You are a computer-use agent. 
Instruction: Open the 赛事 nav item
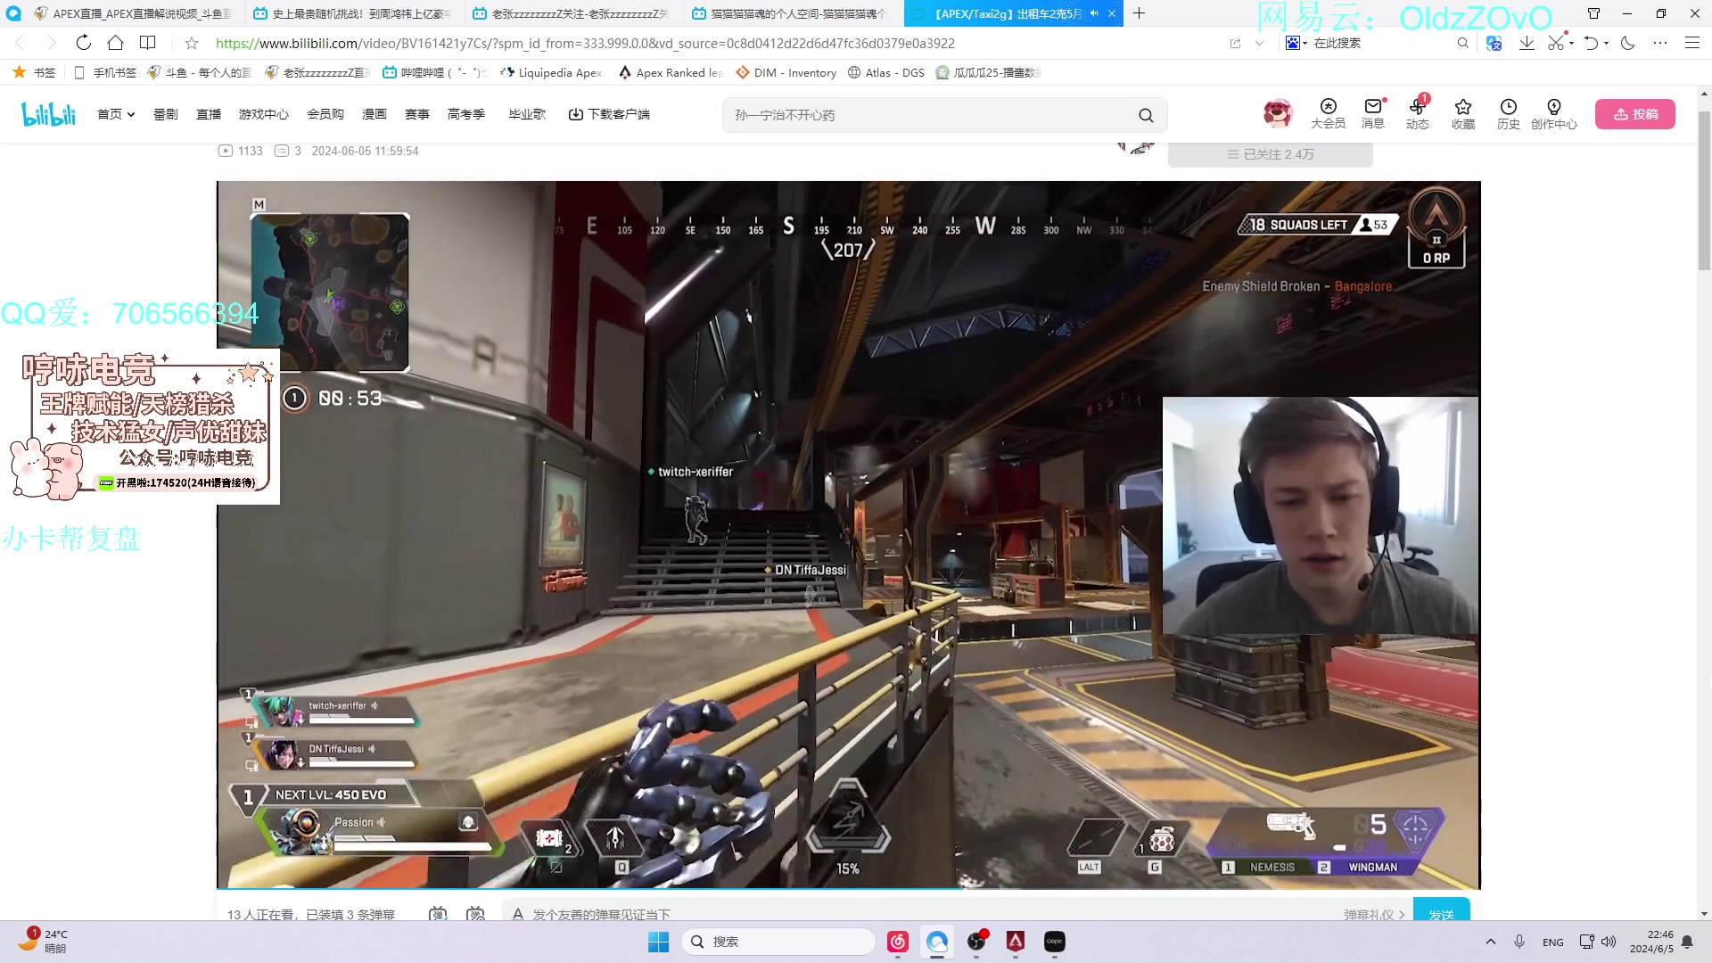pyautogui.click(x=416, y=114)
